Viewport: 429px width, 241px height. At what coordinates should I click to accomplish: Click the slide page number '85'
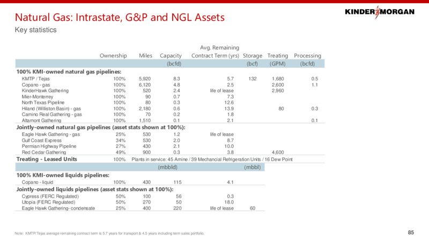(411, 232)
